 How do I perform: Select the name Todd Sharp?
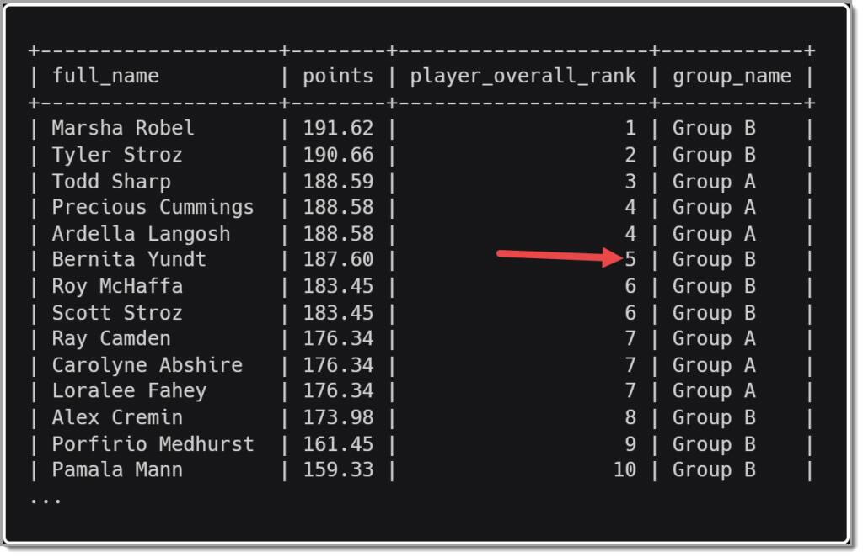[x=111, y=182]
